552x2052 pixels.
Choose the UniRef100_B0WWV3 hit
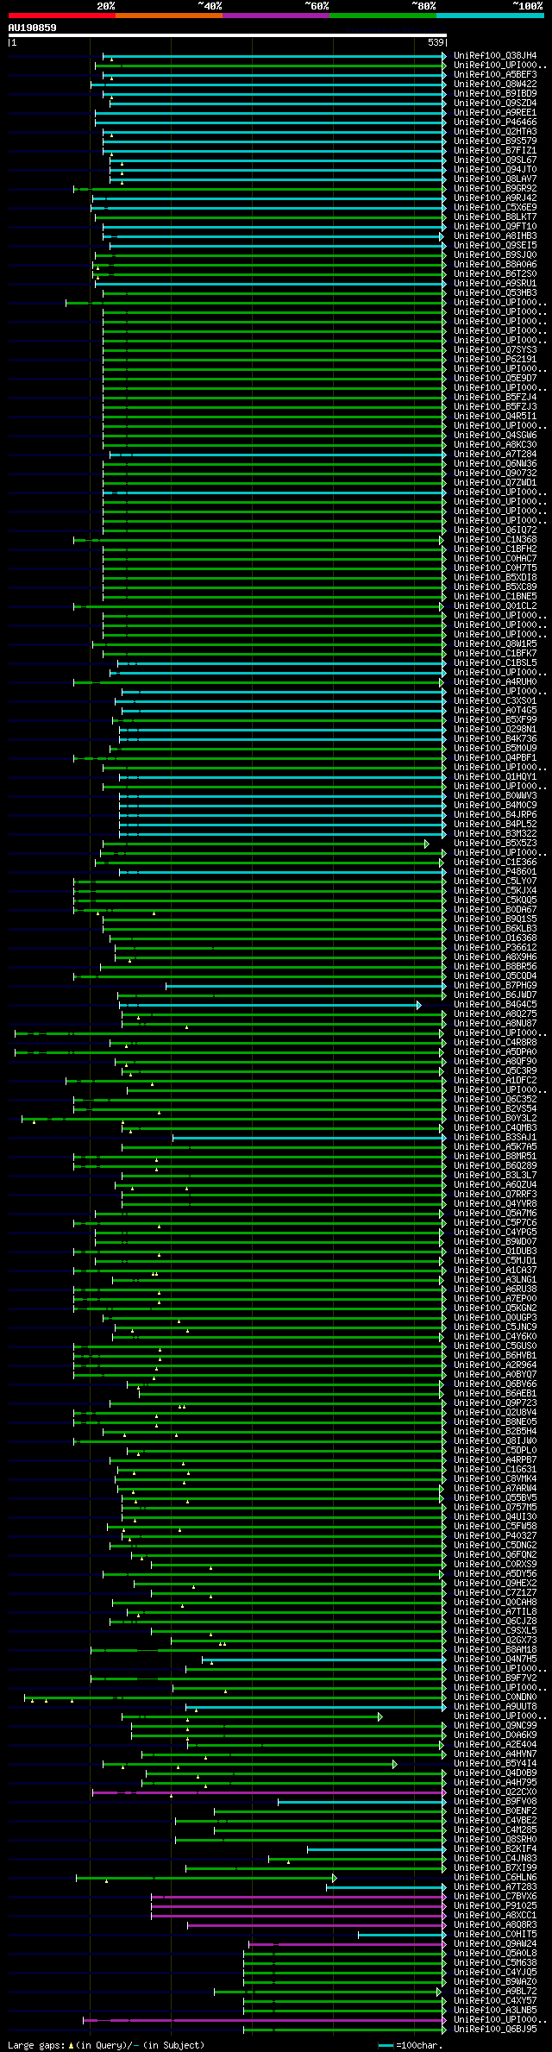pos(495,796)
